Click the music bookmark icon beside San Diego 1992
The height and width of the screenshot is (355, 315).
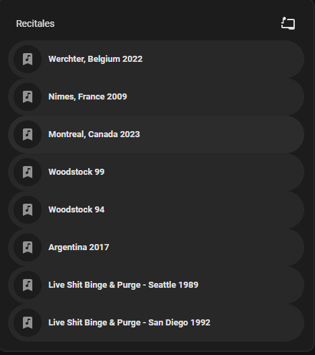[x=28, y=323]
